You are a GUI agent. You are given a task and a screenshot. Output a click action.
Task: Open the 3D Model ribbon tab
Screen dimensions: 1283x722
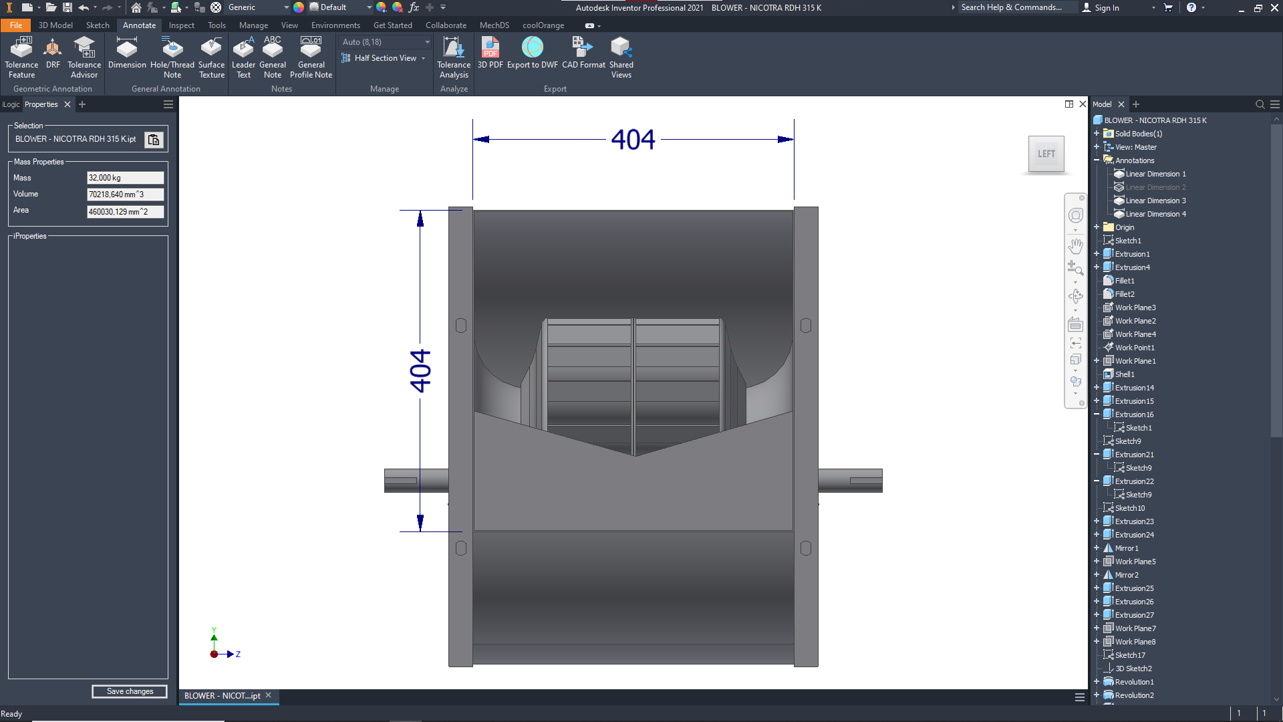coord(55,25)
